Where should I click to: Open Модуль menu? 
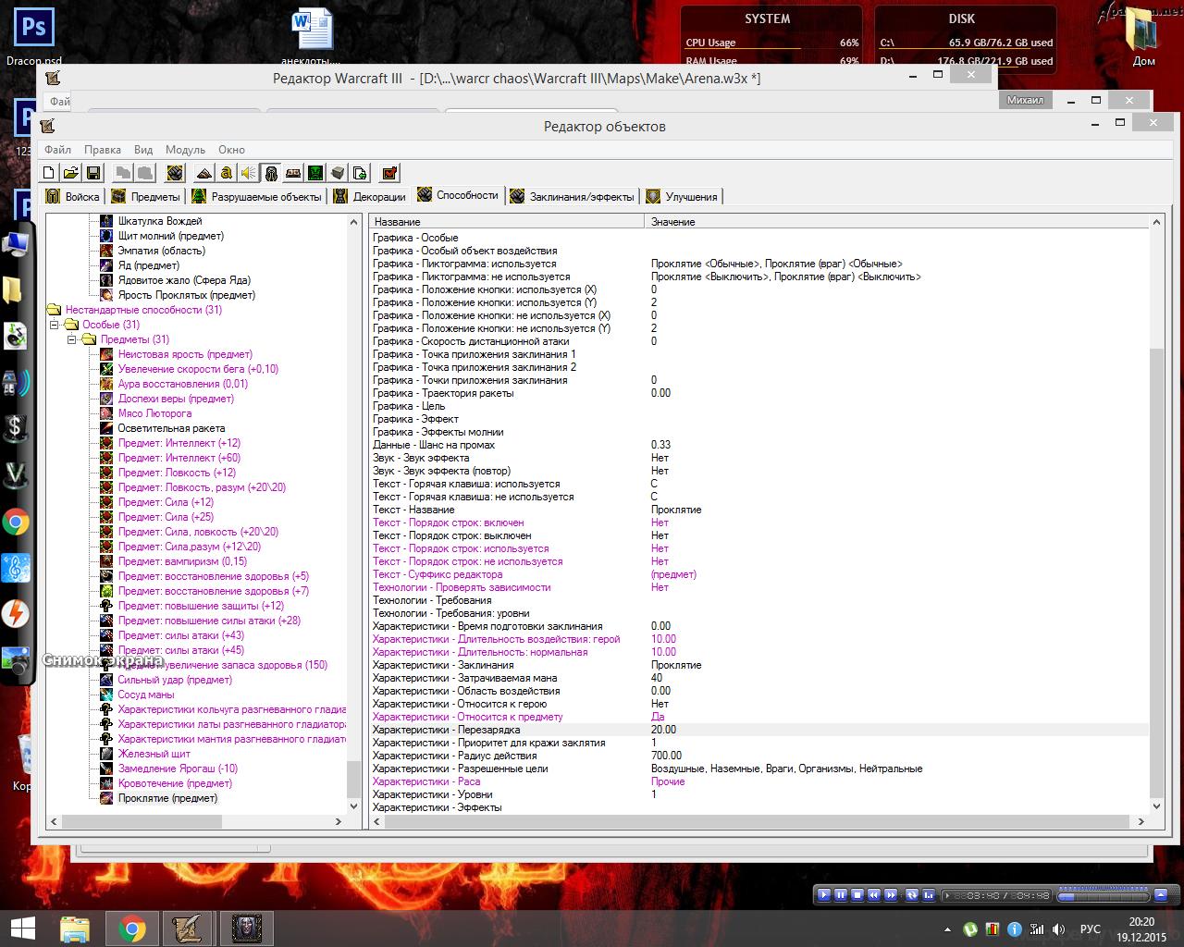pos(185,149)
